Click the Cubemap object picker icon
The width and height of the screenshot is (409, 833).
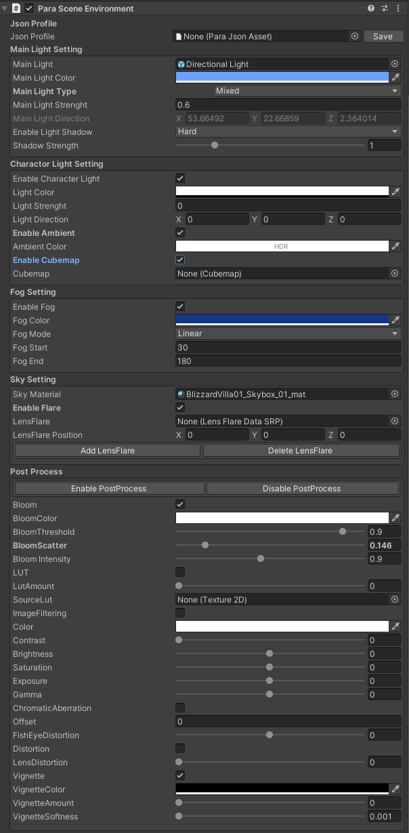click(393, 273)
